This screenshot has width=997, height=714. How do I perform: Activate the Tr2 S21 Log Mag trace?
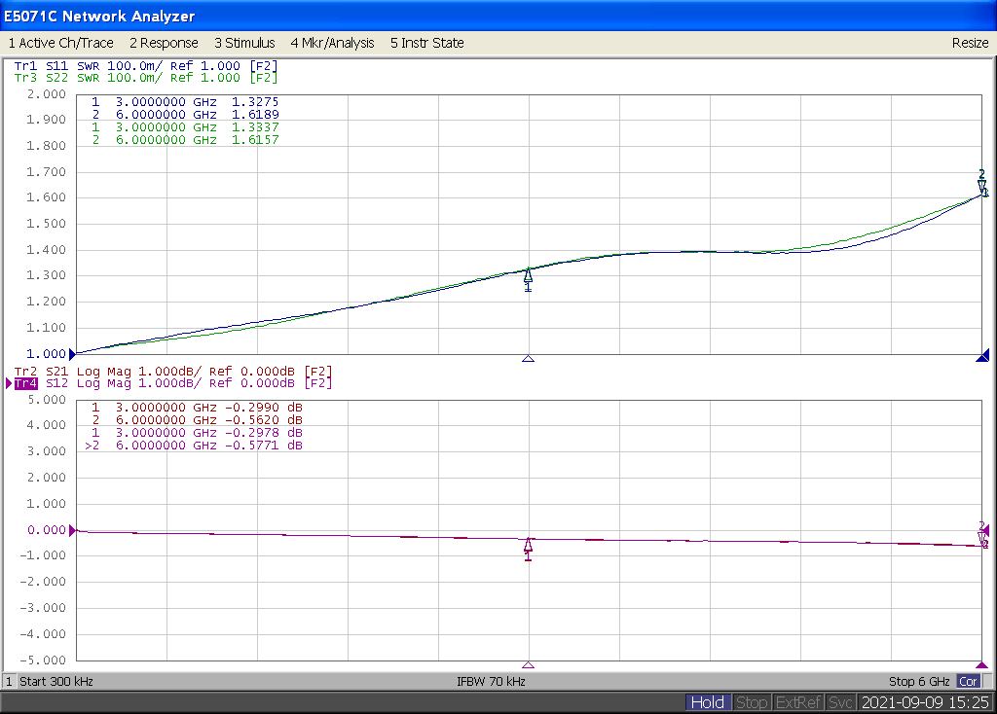[x=172, y=372]
